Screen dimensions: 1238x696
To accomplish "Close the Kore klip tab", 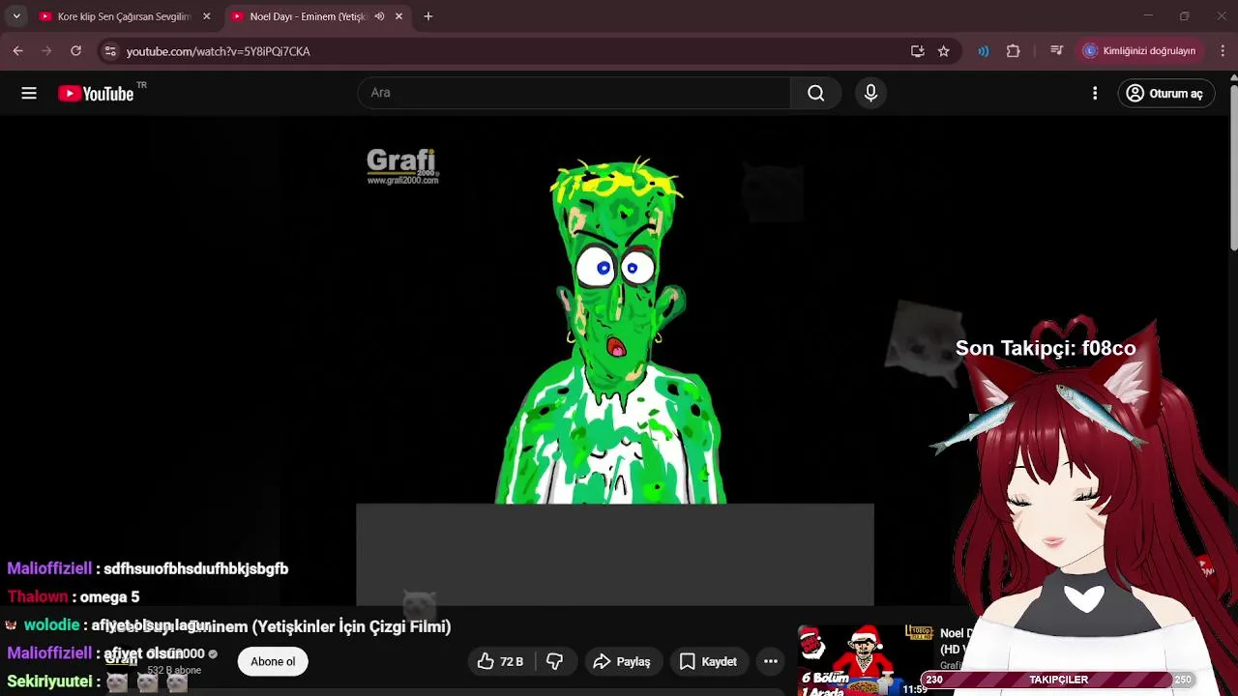I will click(206, 16).
